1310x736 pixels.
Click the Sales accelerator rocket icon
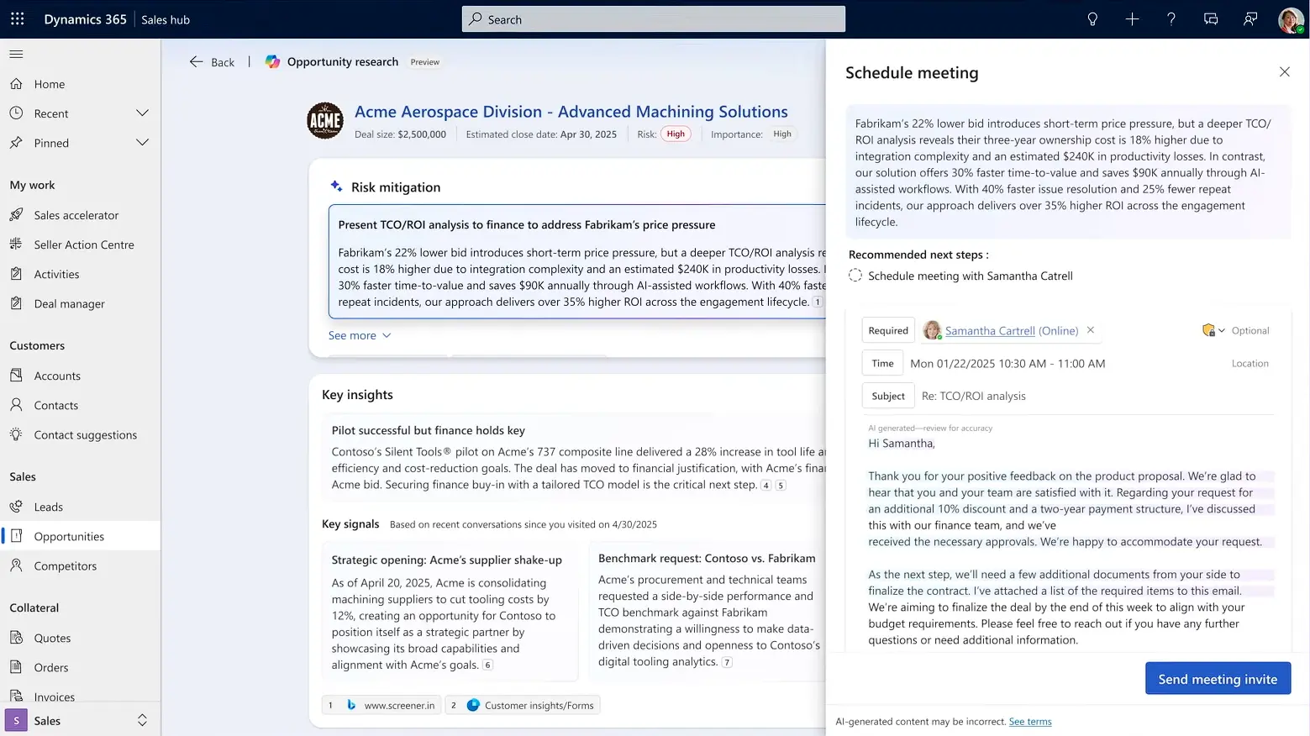[x=16, y=215]
